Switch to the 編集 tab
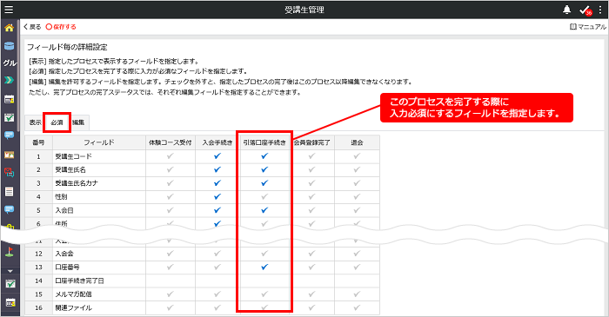Viewport: 609px width, 317px height. (78, 122)
